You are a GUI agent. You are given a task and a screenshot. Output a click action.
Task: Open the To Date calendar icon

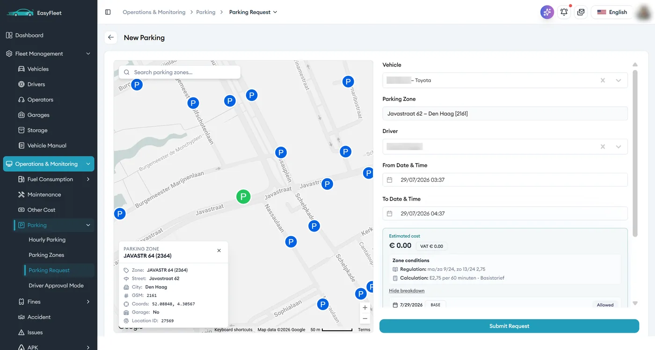coord(389,214)
